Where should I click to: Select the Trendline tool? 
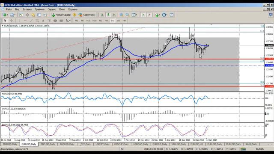pos(31,21)
